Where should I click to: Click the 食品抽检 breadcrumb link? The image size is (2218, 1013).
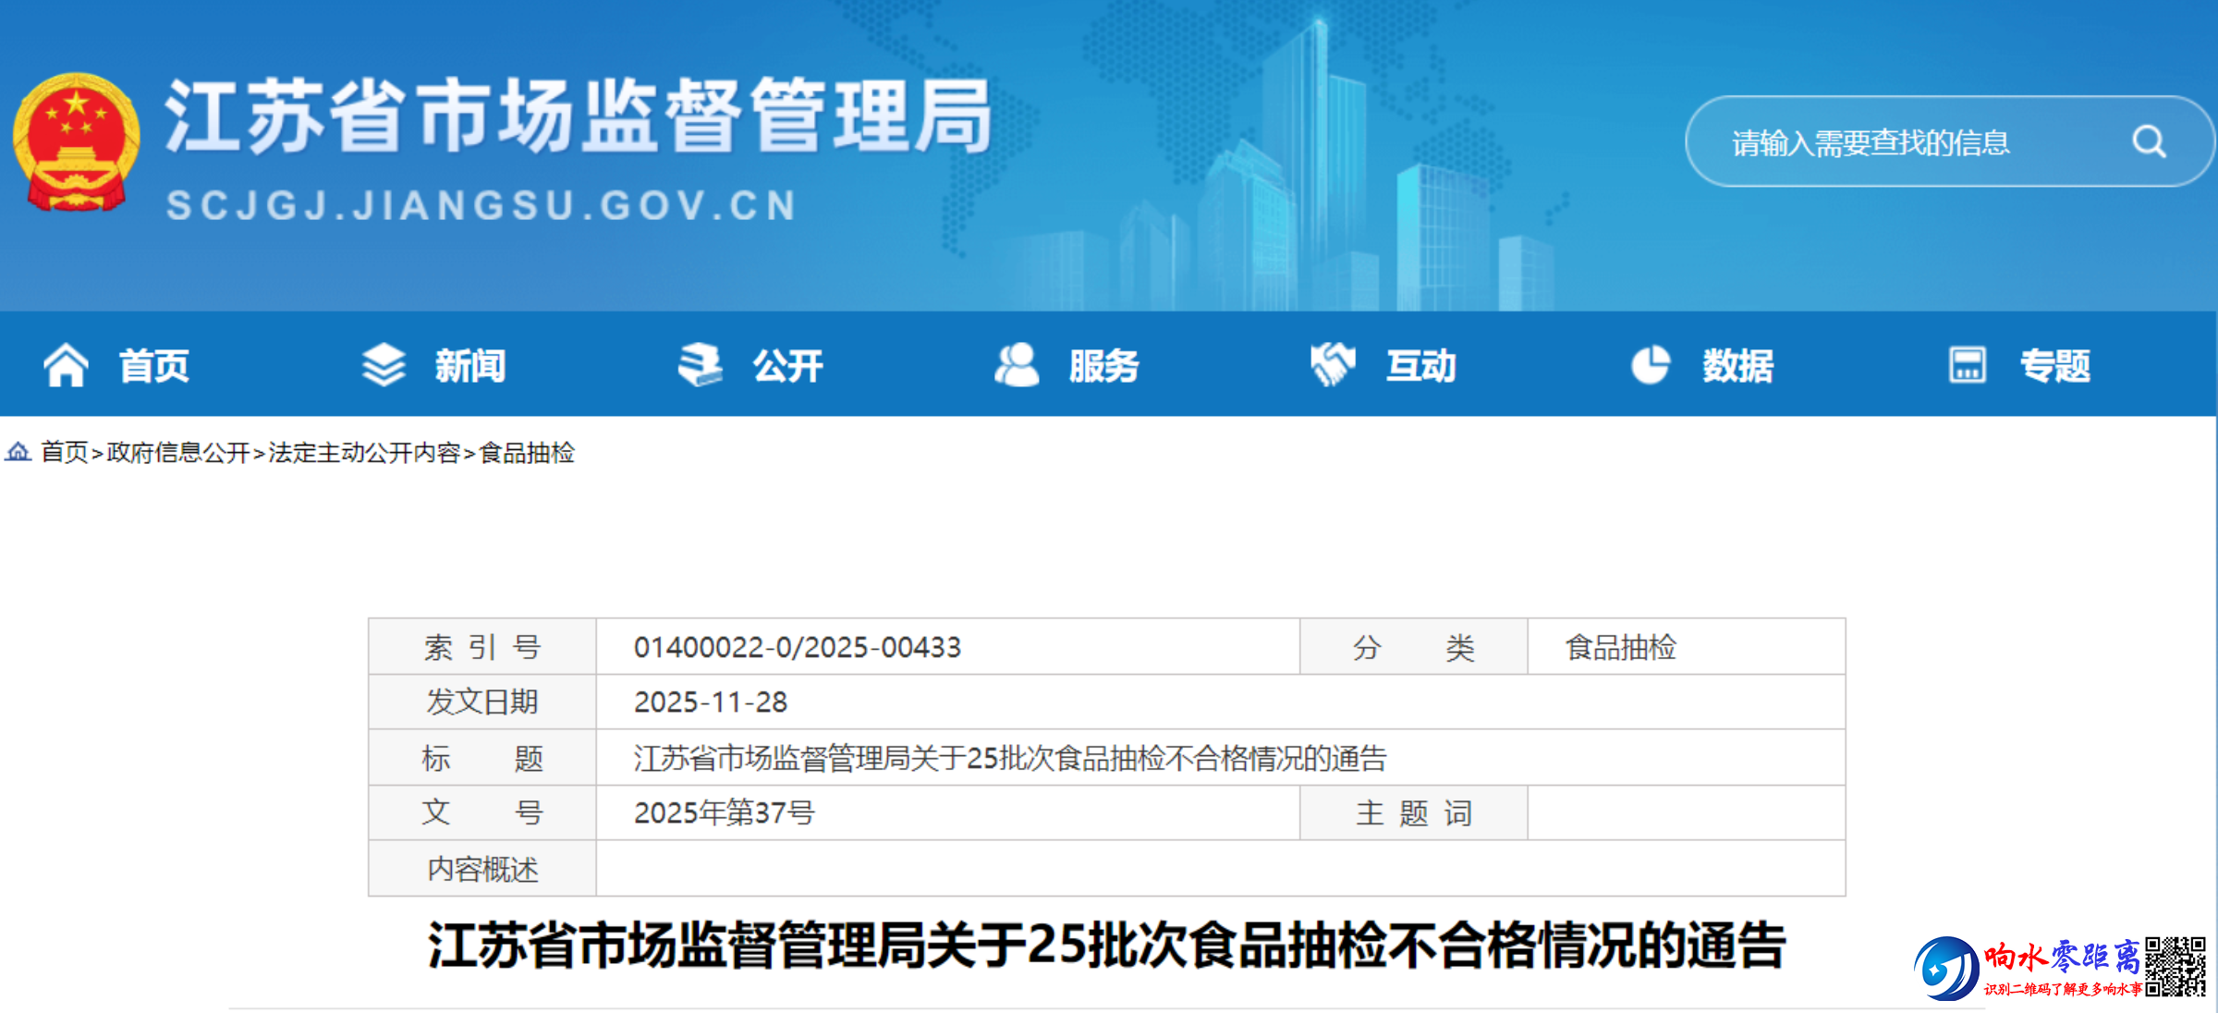point(527,452)
